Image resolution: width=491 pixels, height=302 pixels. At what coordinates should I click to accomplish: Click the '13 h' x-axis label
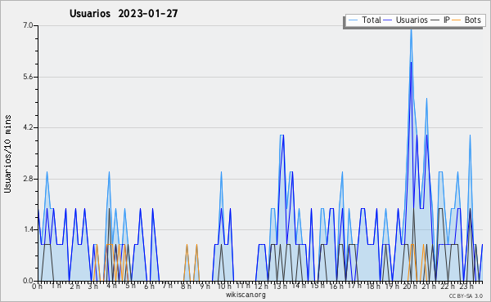tap(280, 286)
